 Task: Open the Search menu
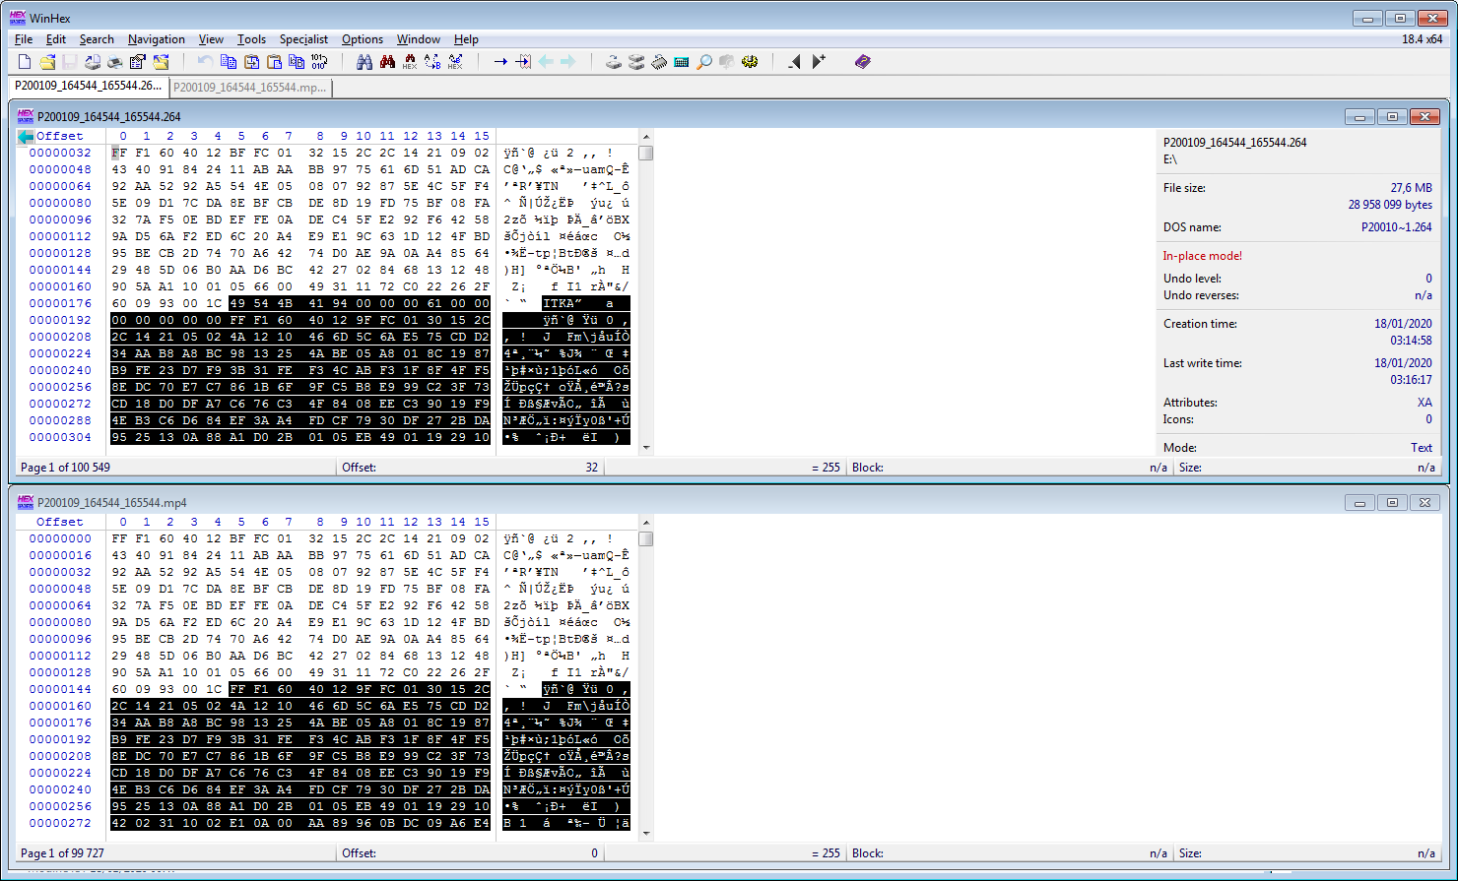tap(97, 39)
